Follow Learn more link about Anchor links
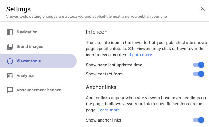The image size is (209, 127). (109, 110)
